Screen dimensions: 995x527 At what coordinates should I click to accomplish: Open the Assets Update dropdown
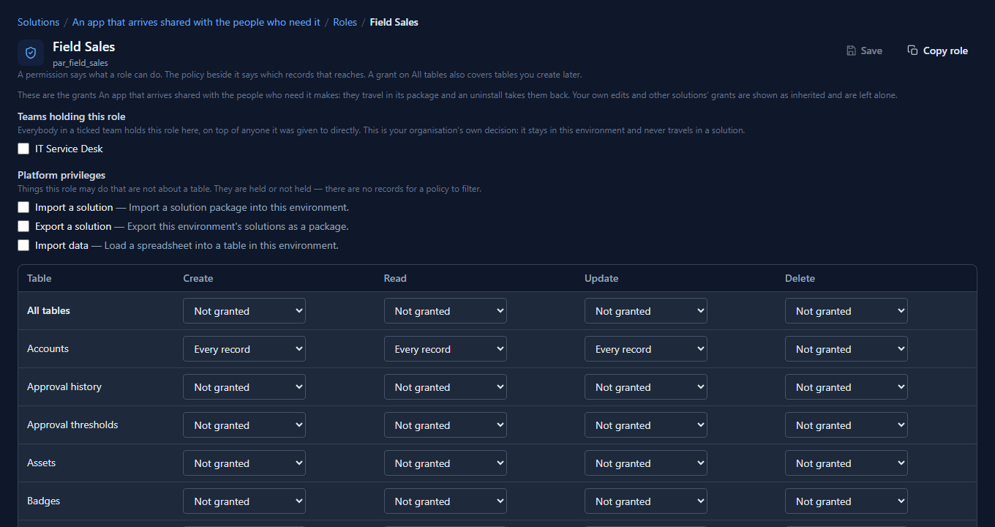point(645,463)
